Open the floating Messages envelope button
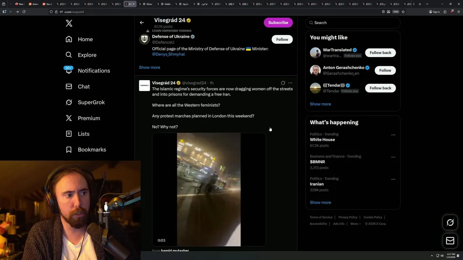This screenshot has width=463, height=260. [450, 241]
